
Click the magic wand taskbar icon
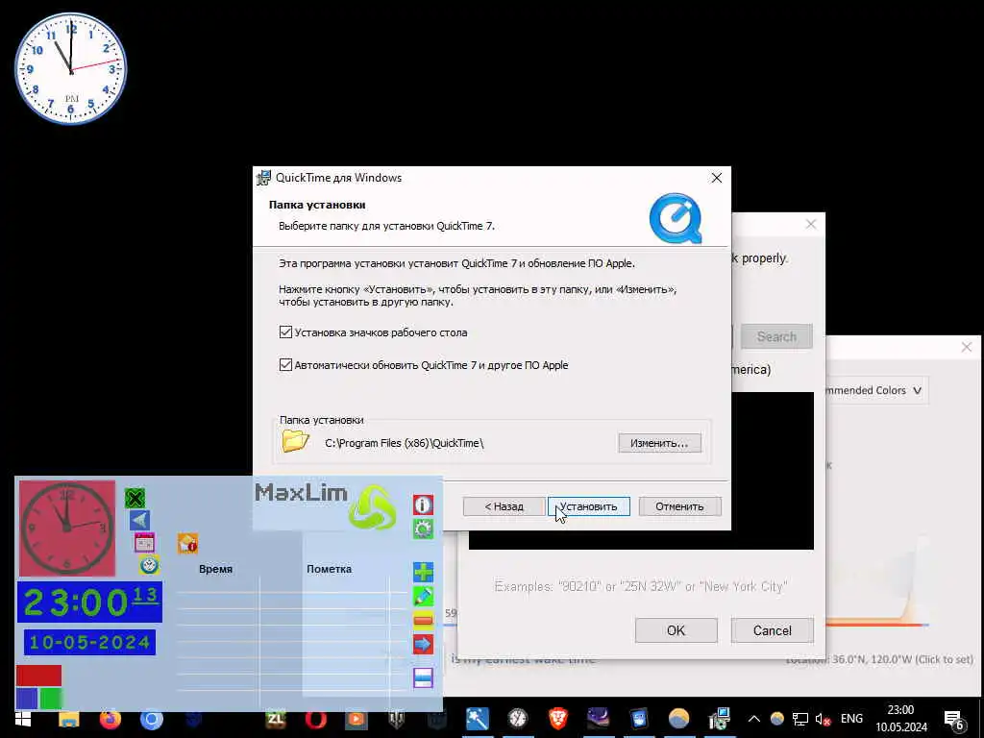(x=478, y=719)
